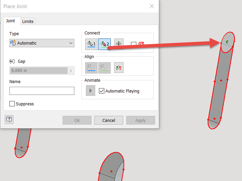The width and height of the screenshot is (242, 181).
Task: Play the joint animation
Action: pos(91,90)
